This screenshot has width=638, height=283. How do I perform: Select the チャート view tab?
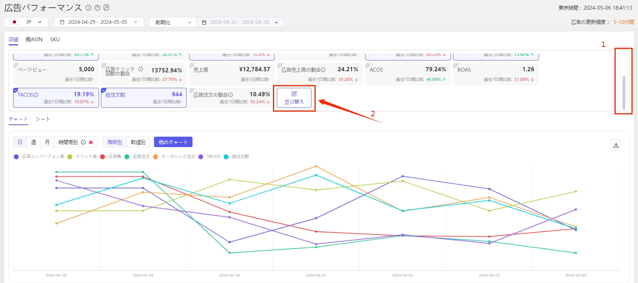(x=18, y=119)
